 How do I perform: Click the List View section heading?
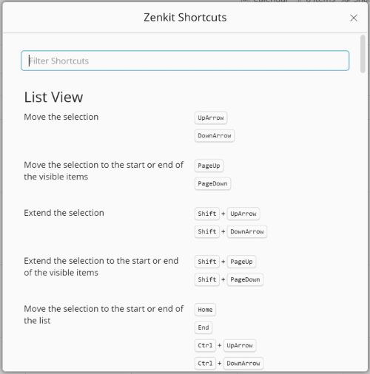tap(53, 97)
